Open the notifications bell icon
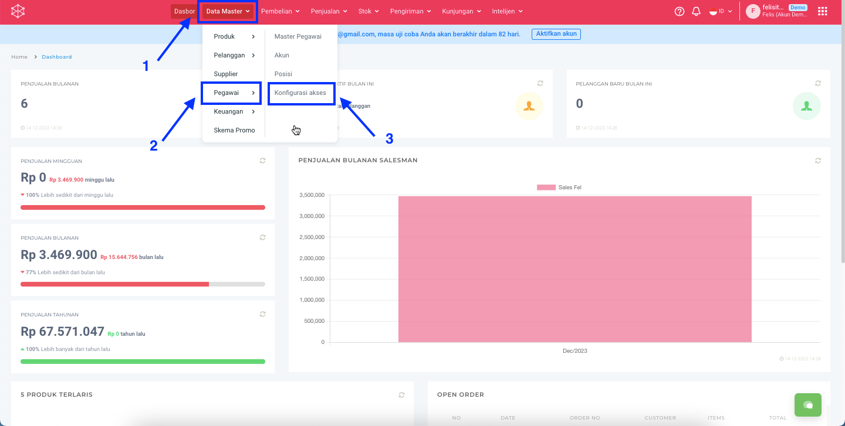Viewport: 845px width, 426px height. click(x=697, y=11)
